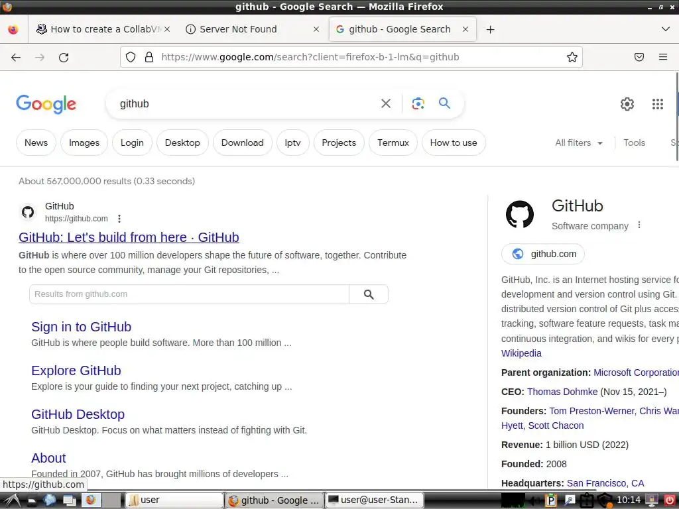Switch to user file manager taskbar window
Image resolution: width=679 pixels, height=509 pixels.
pyautogui.click(x=174, y=500)
